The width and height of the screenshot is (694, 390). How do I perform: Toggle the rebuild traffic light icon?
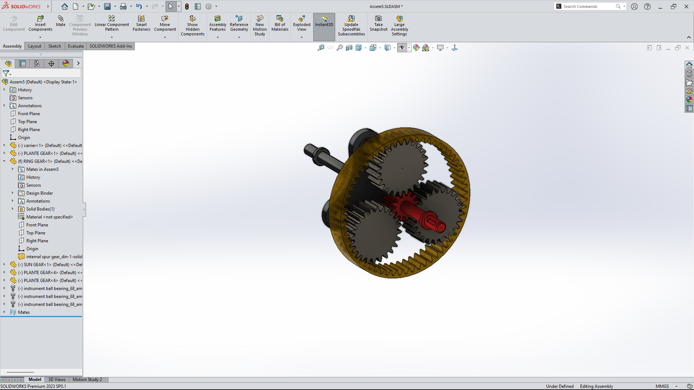(x=187, y=6)
